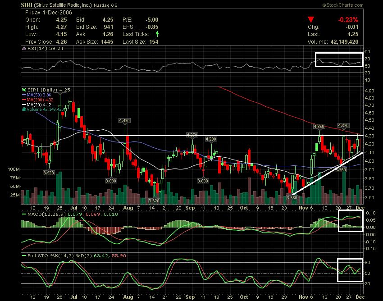Screen dimensions: 383x301
Task: Click the Last Size value 154
Action: [154, 42]
